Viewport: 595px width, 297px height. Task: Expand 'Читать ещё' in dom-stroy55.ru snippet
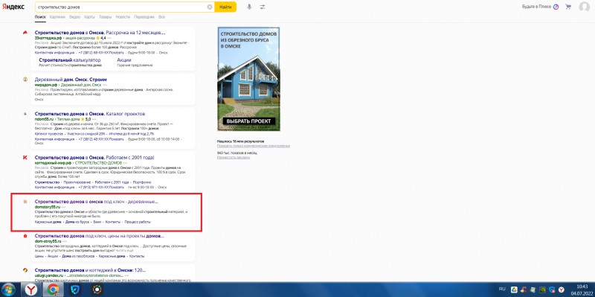[x=123, y=251]
